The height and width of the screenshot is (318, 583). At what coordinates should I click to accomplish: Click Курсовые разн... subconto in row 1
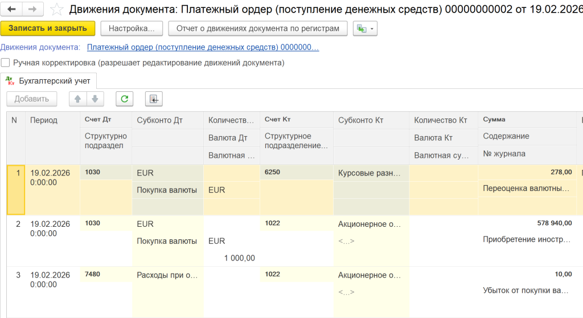click(x=371, y=173)
